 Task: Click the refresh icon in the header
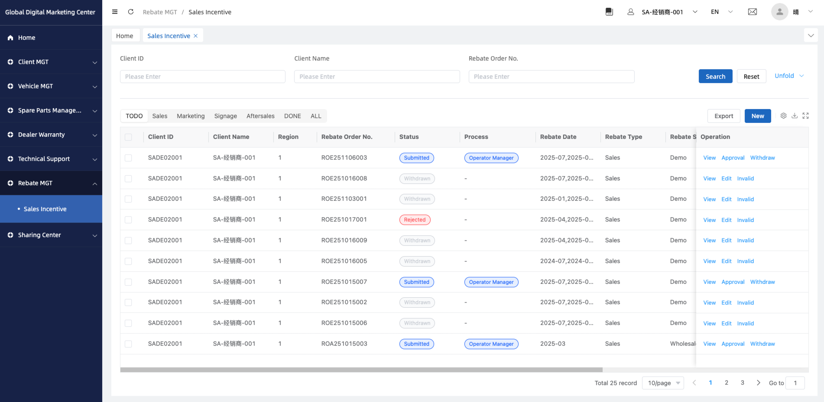[131, 12]
